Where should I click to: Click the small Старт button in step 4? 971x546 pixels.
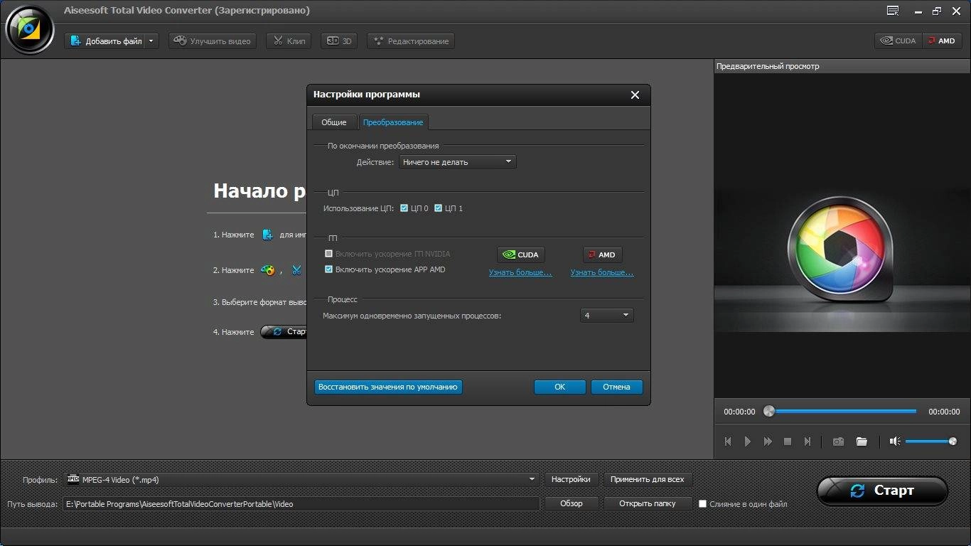pos(284,332)
